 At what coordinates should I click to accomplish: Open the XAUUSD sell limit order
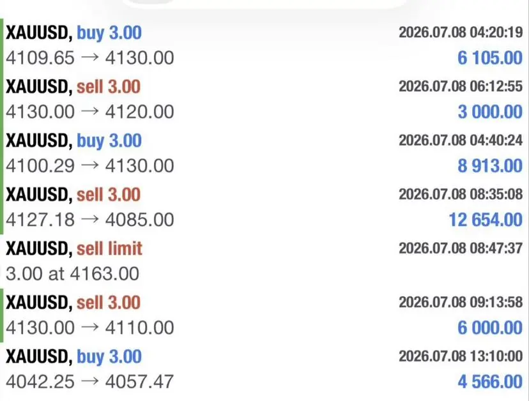[x=264, y=261]
